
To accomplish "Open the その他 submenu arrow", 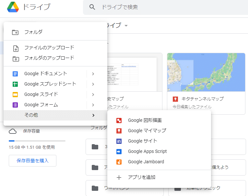I will pyautogui.click(x=93, y=115).
